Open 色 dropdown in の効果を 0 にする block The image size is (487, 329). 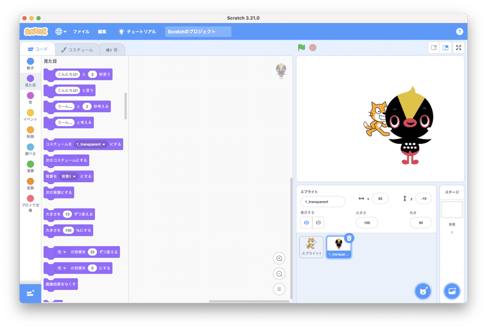[x=62, y=268]
